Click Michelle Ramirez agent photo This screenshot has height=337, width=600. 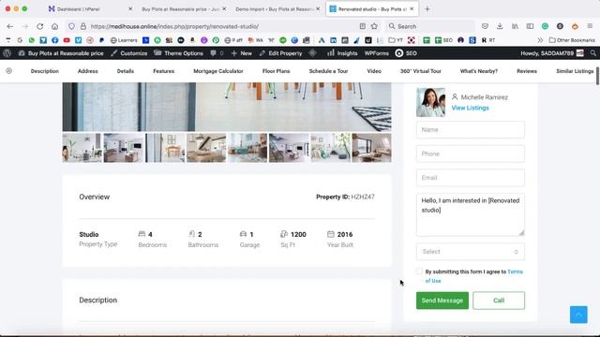coord(430,102)
